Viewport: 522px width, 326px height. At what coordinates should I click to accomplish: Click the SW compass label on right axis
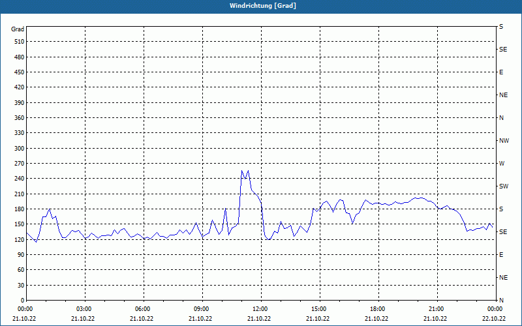point(504,186)
